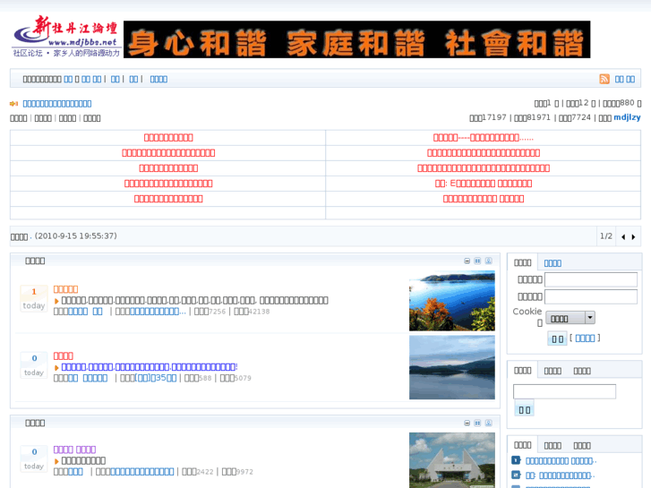This screenshot has height=488, width=651.
Task: Go to previous announcement with left pager arrow
Action: tap(623, 236)
